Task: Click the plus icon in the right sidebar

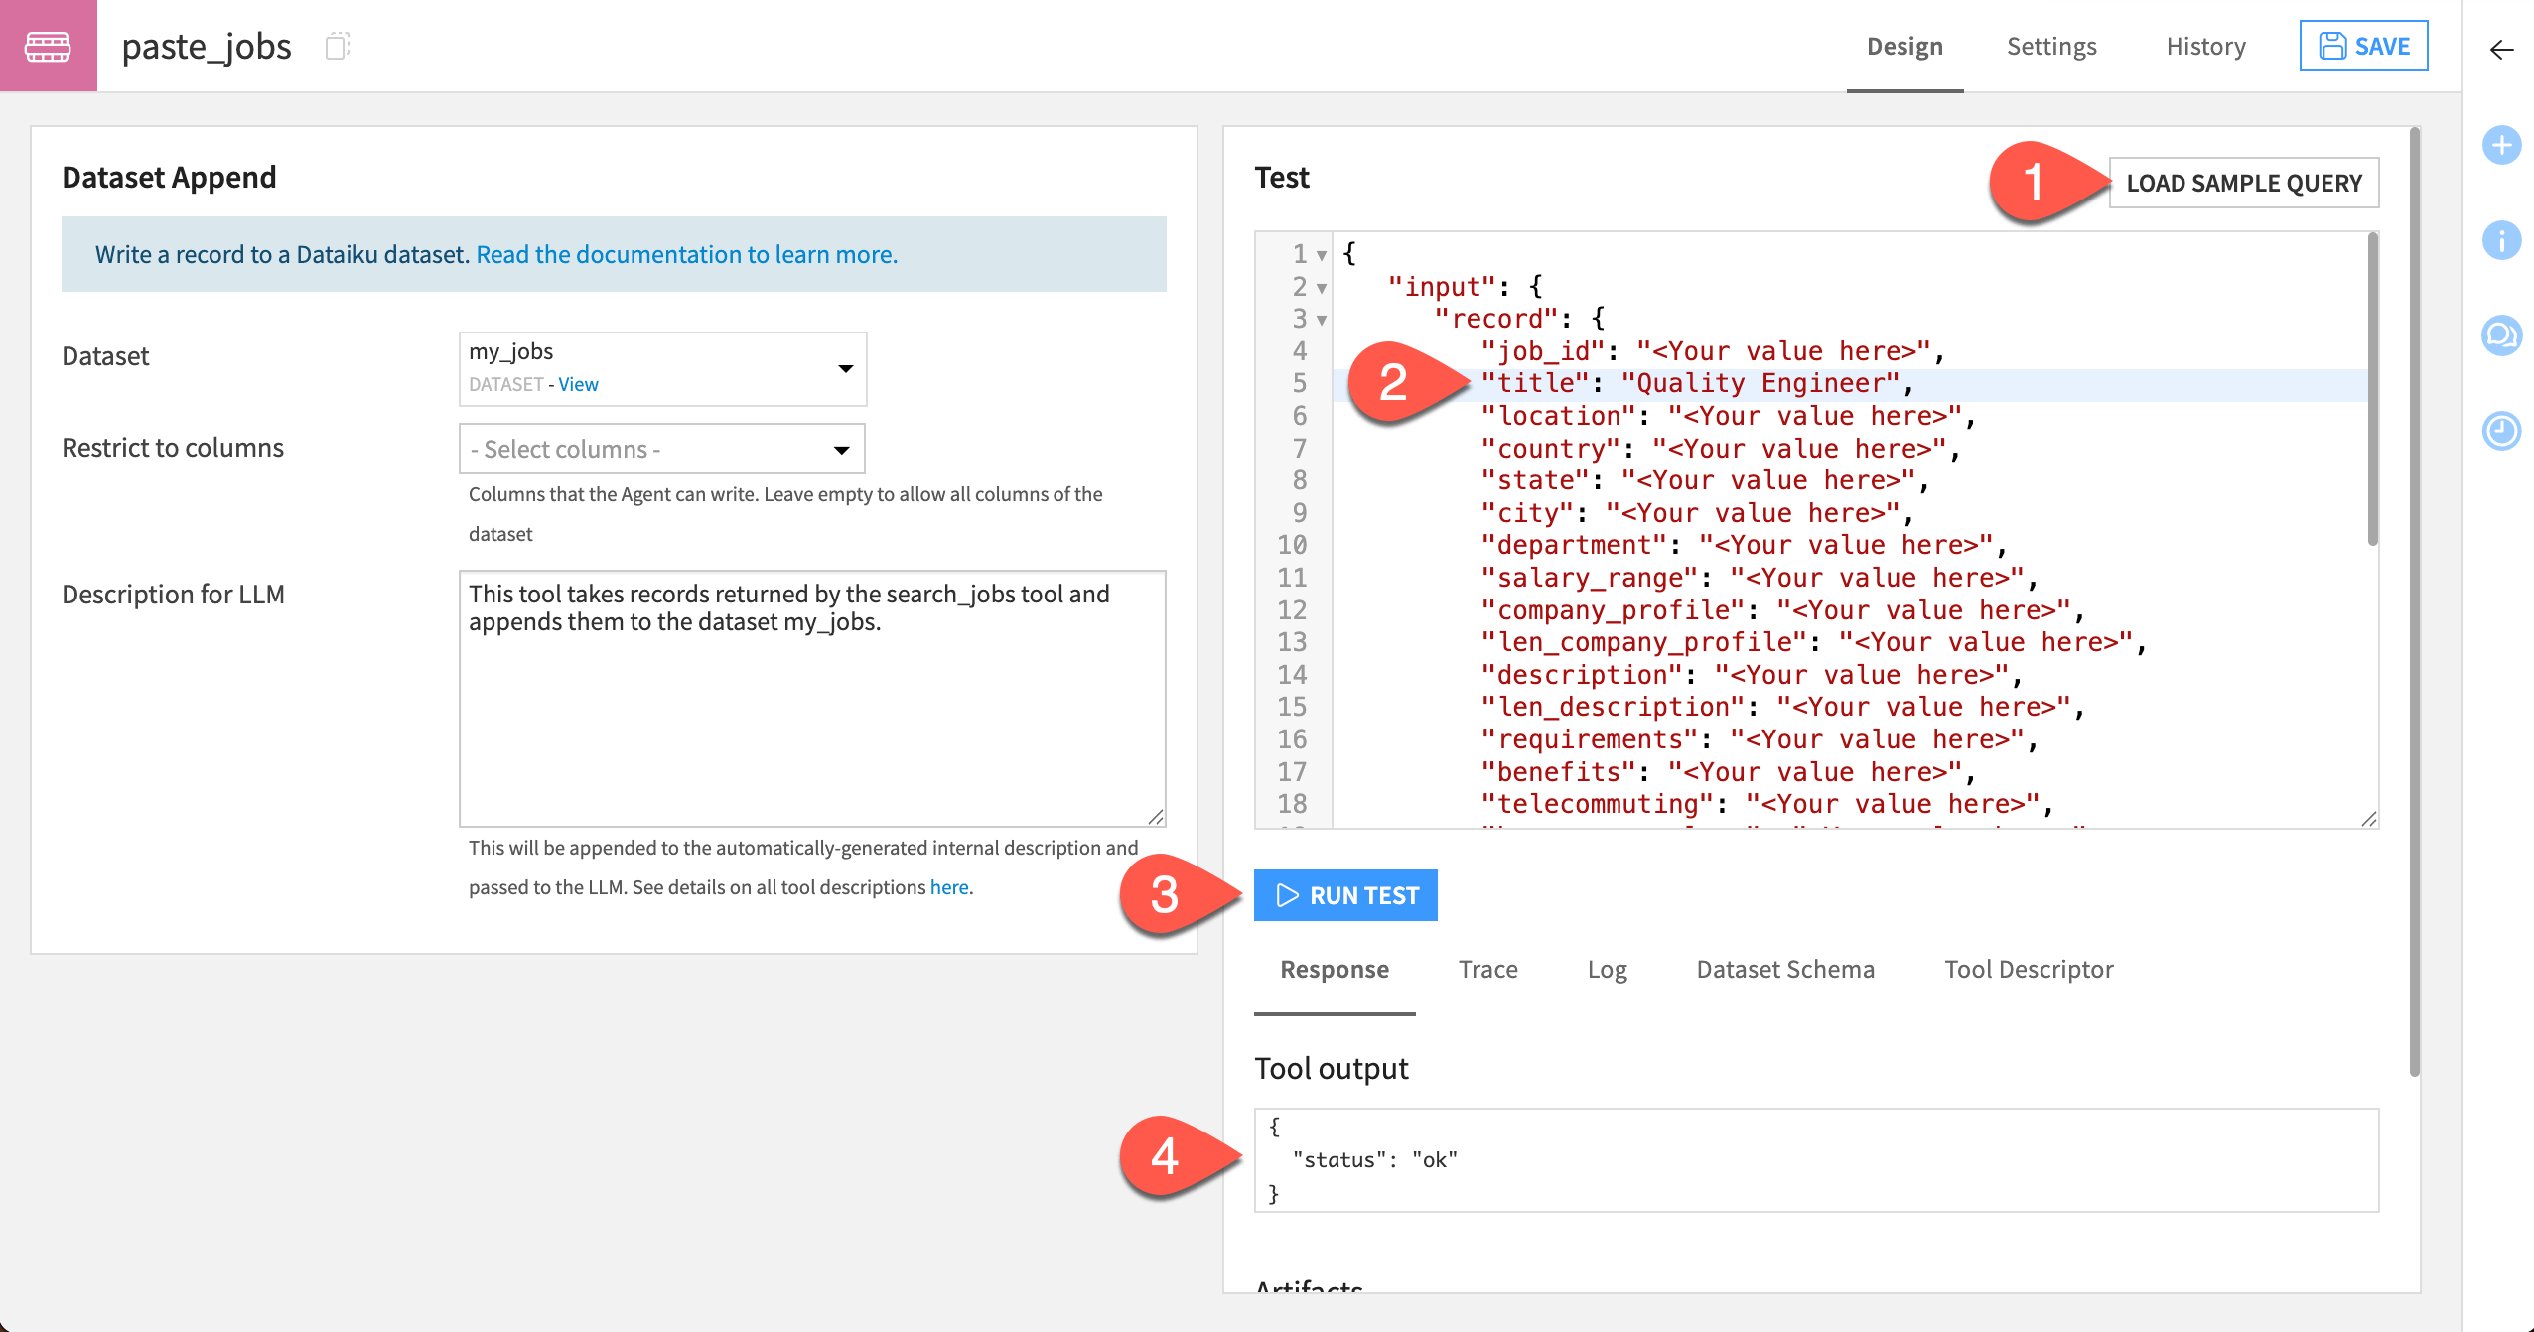Action: tap(2501, 145)
